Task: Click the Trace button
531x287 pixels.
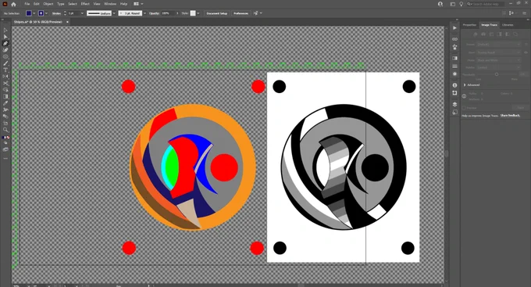Action: click(520, 108)
